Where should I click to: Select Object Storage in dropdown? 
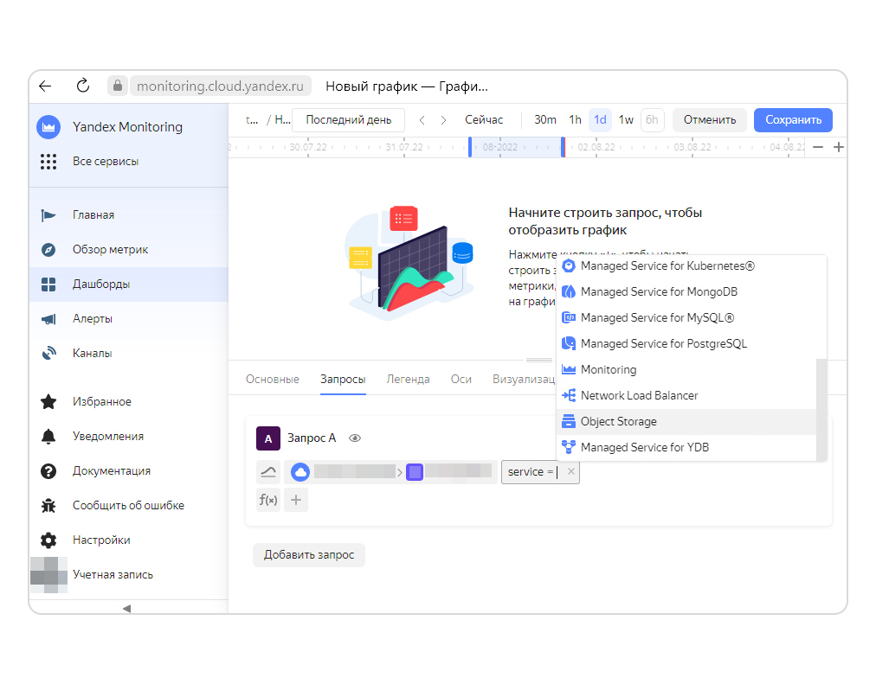pyautogui.click(x=686, y=422)
